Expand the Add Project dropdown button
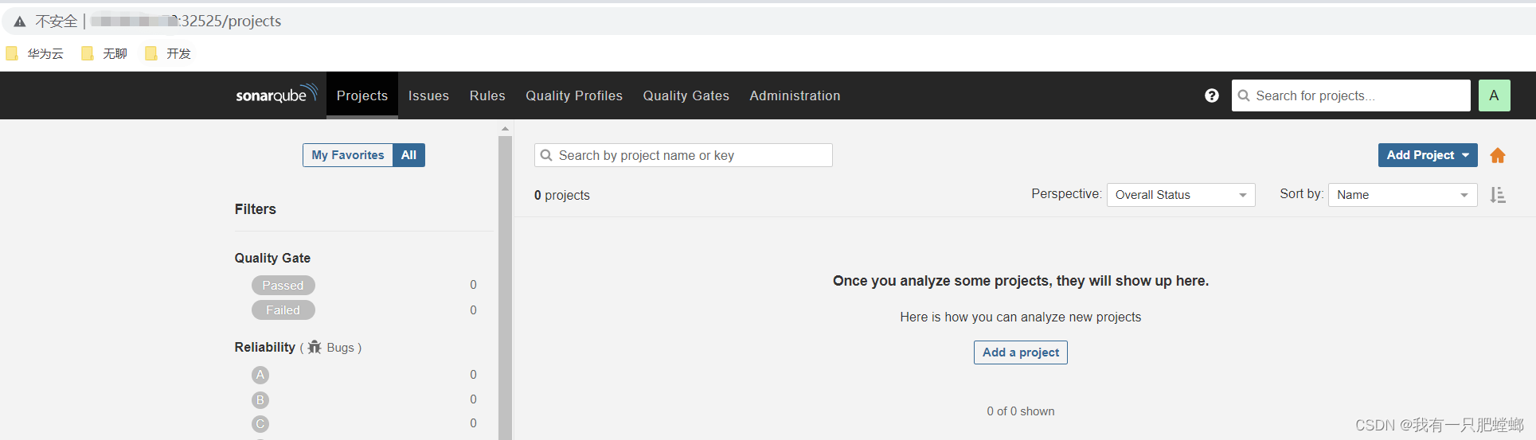1536x440 pixels. (x=1428, y=155)
